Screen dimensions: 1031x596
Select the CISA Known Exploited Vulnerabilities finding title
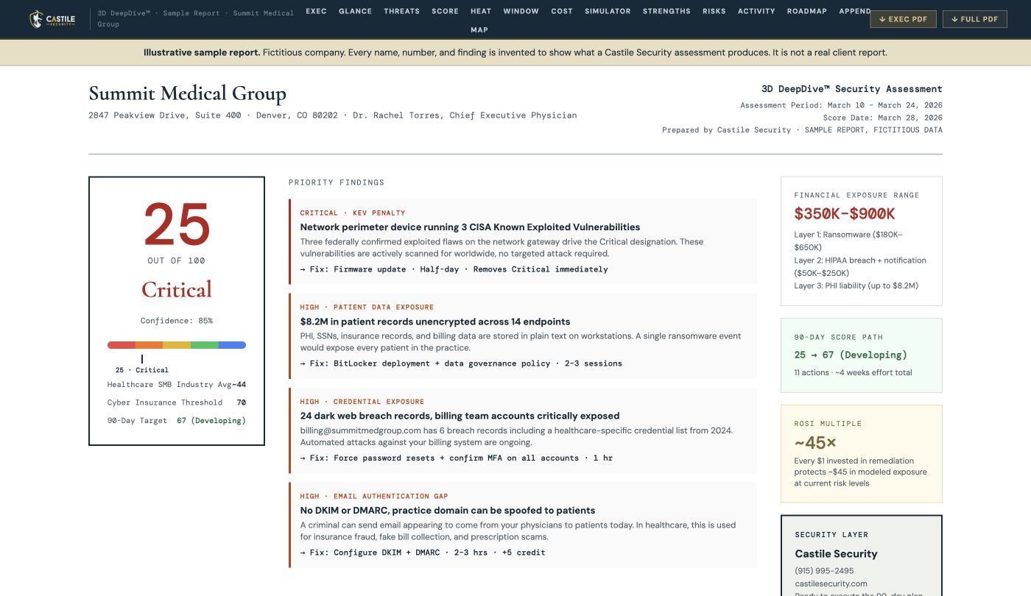coord(470,227)
